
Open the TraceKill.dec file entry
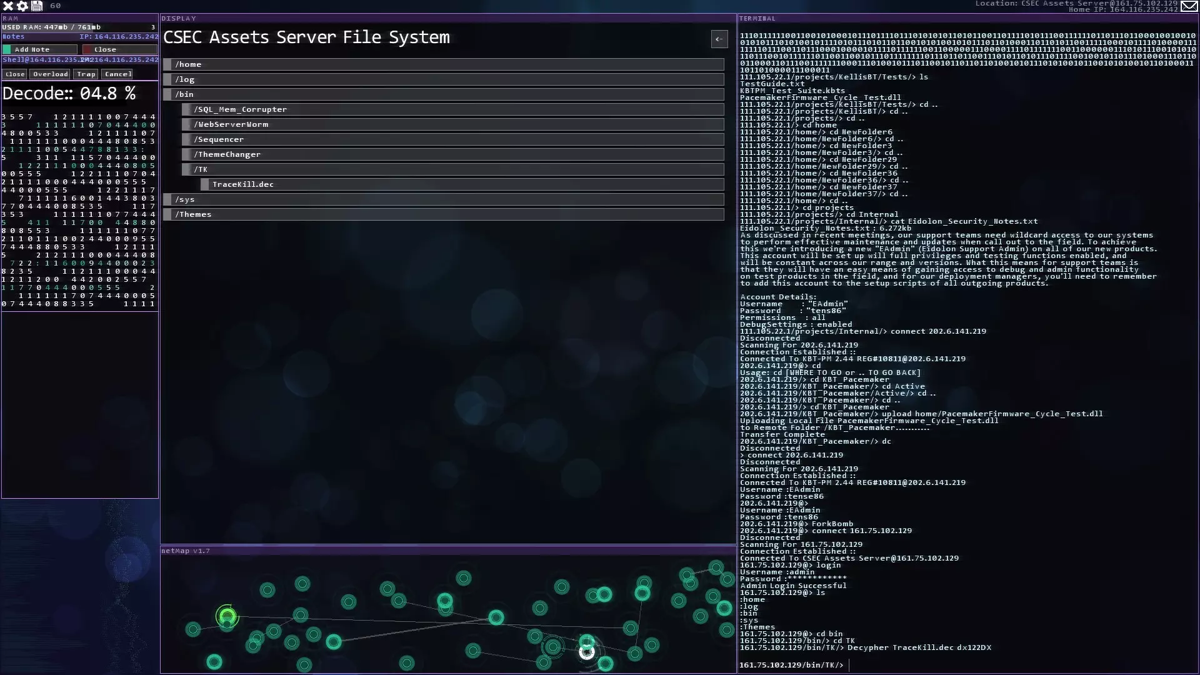pyautogui.click(x=462, y=184)
